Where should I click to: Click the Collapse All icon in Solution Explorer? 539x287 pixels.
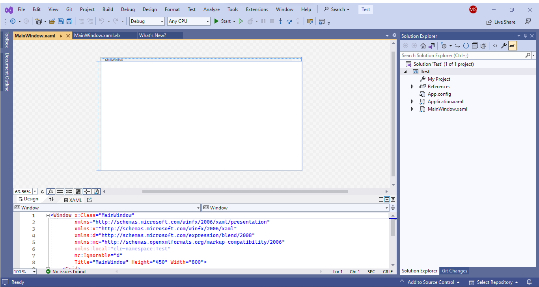tap(475, 46)
